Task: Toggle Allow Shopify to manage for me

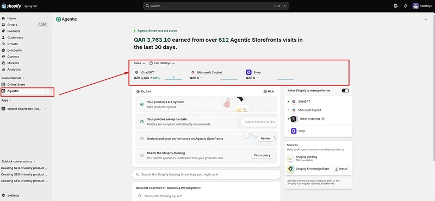Action: (345, 91)
